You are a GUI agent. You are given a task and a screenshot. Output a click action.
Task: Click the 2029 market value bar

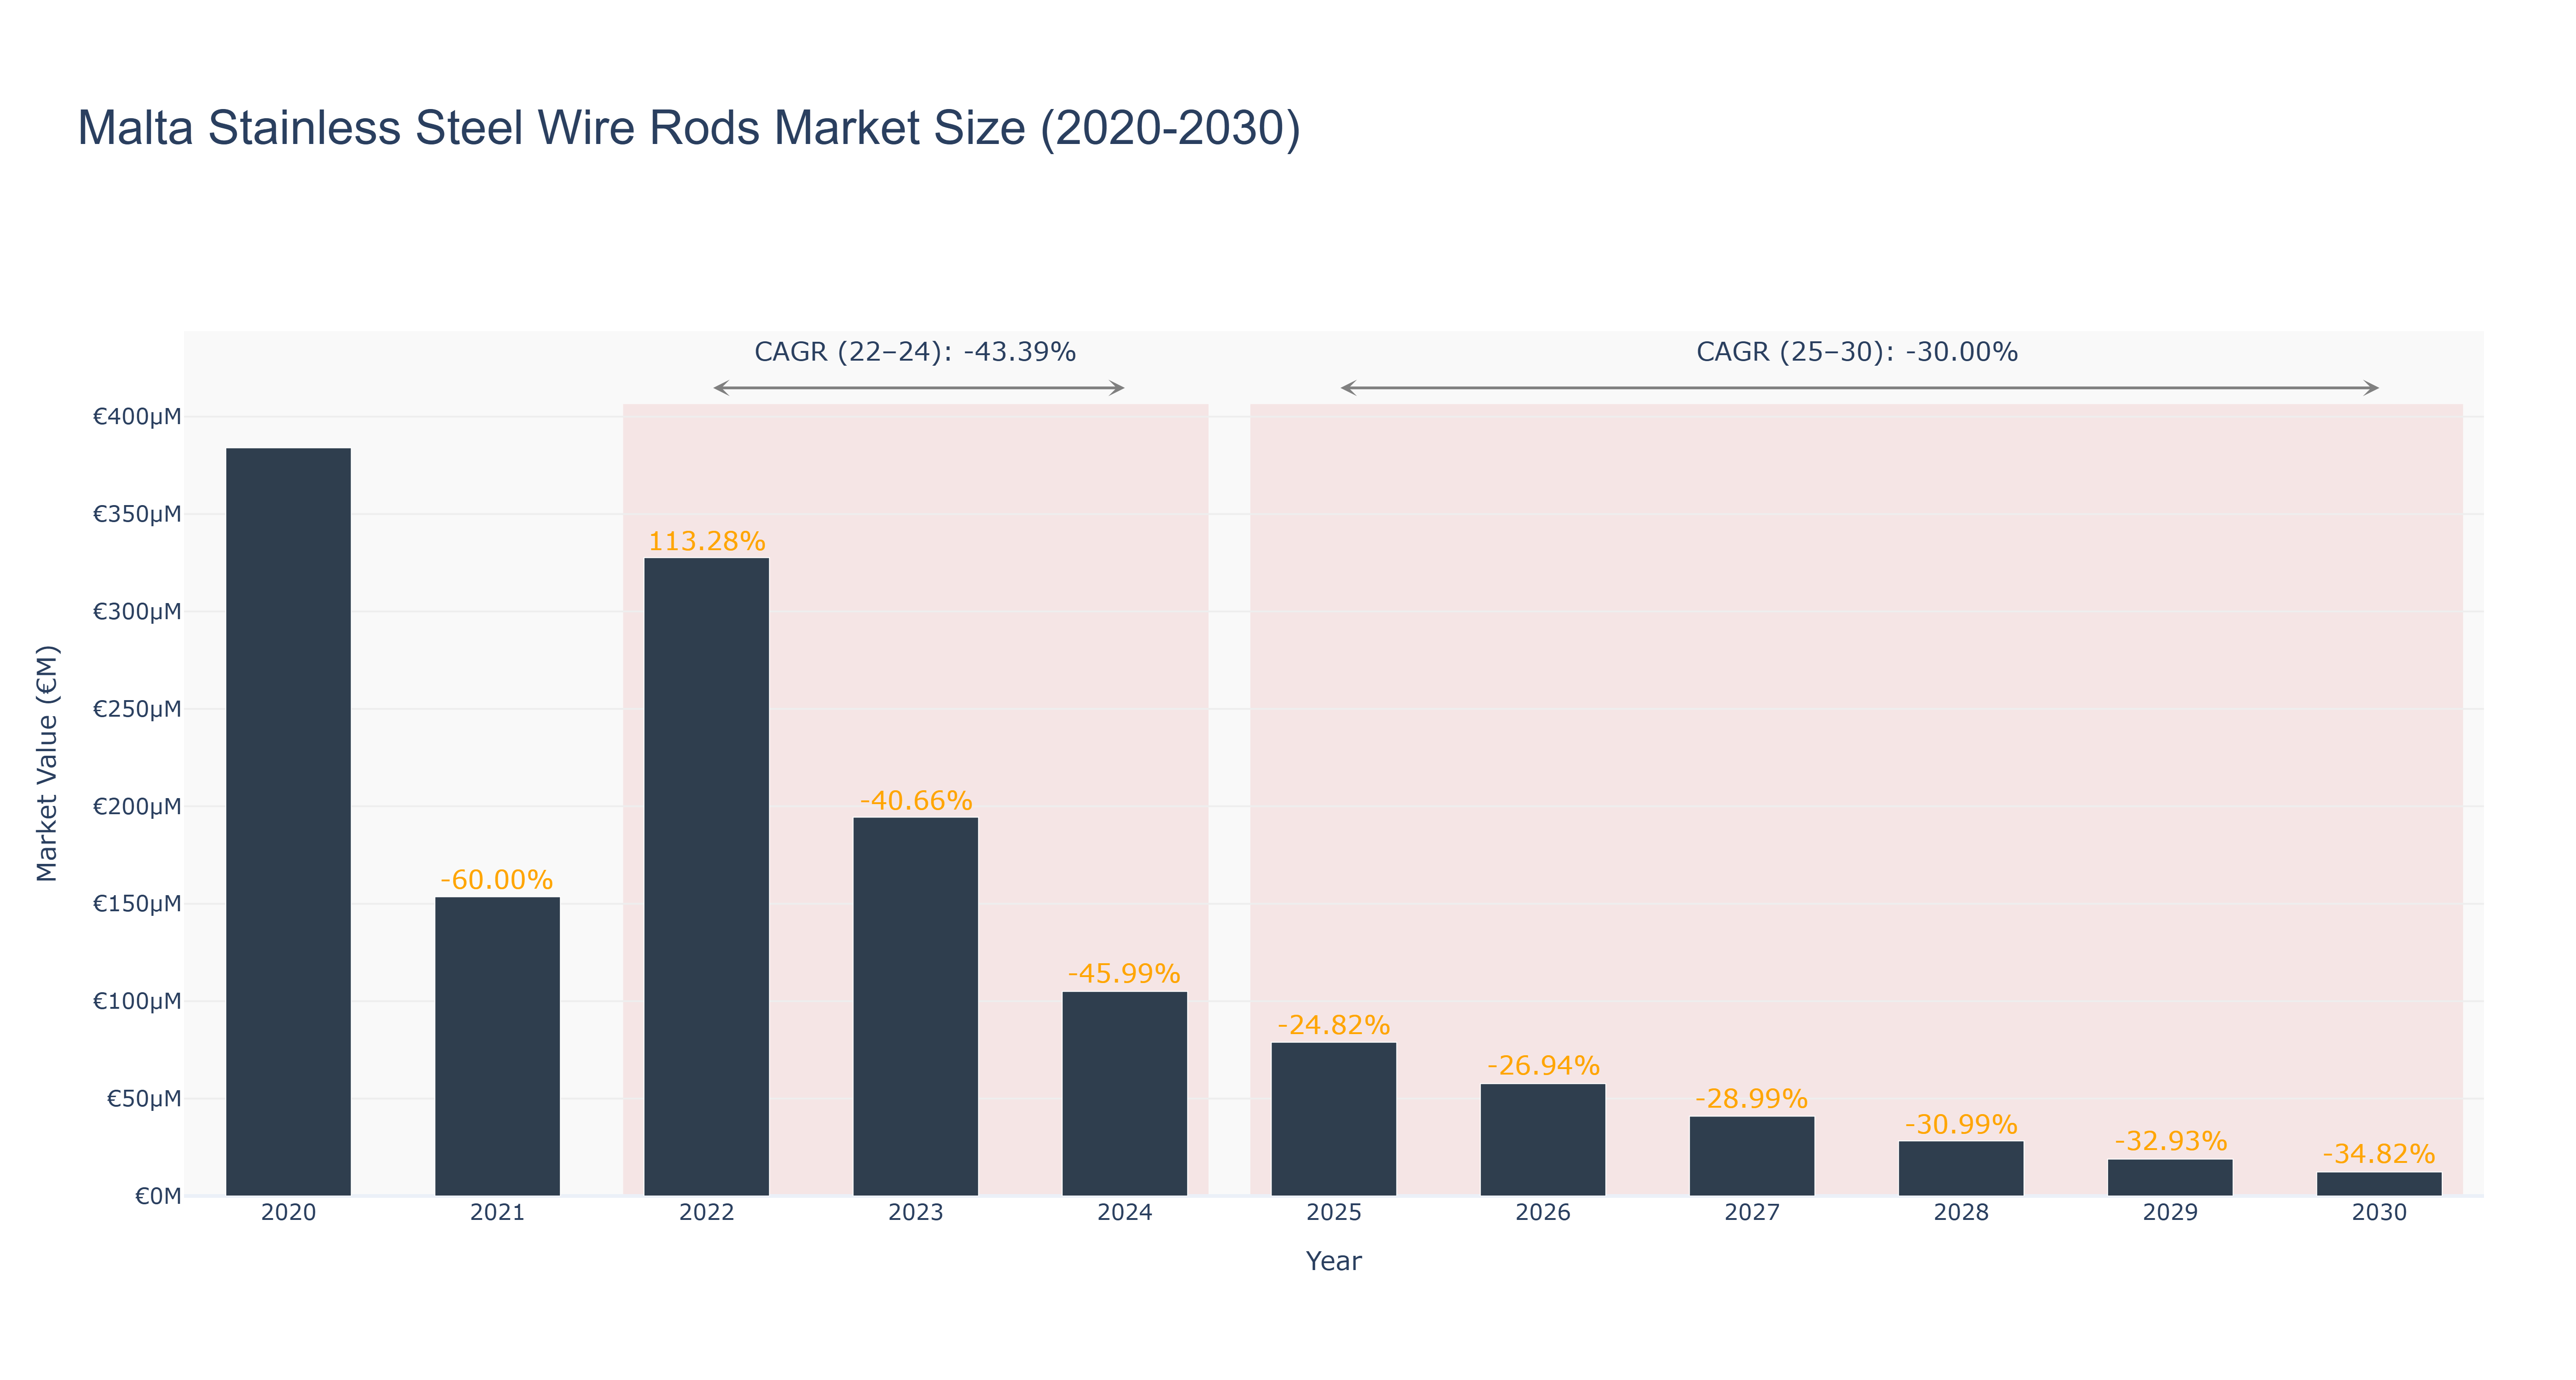coord(2170,1178)
